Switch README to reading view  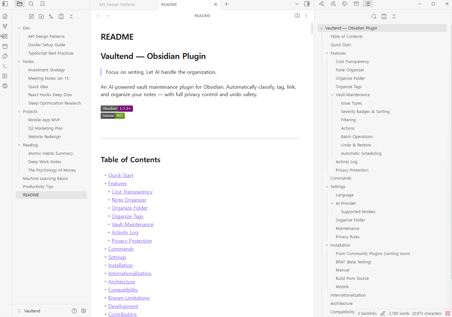click(x=297, y=16)
